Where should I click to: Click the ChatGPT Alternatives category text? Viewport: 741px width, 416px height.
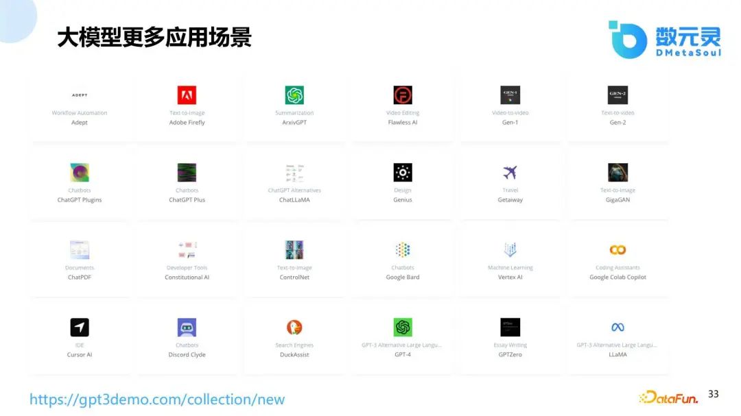[294, 191]
